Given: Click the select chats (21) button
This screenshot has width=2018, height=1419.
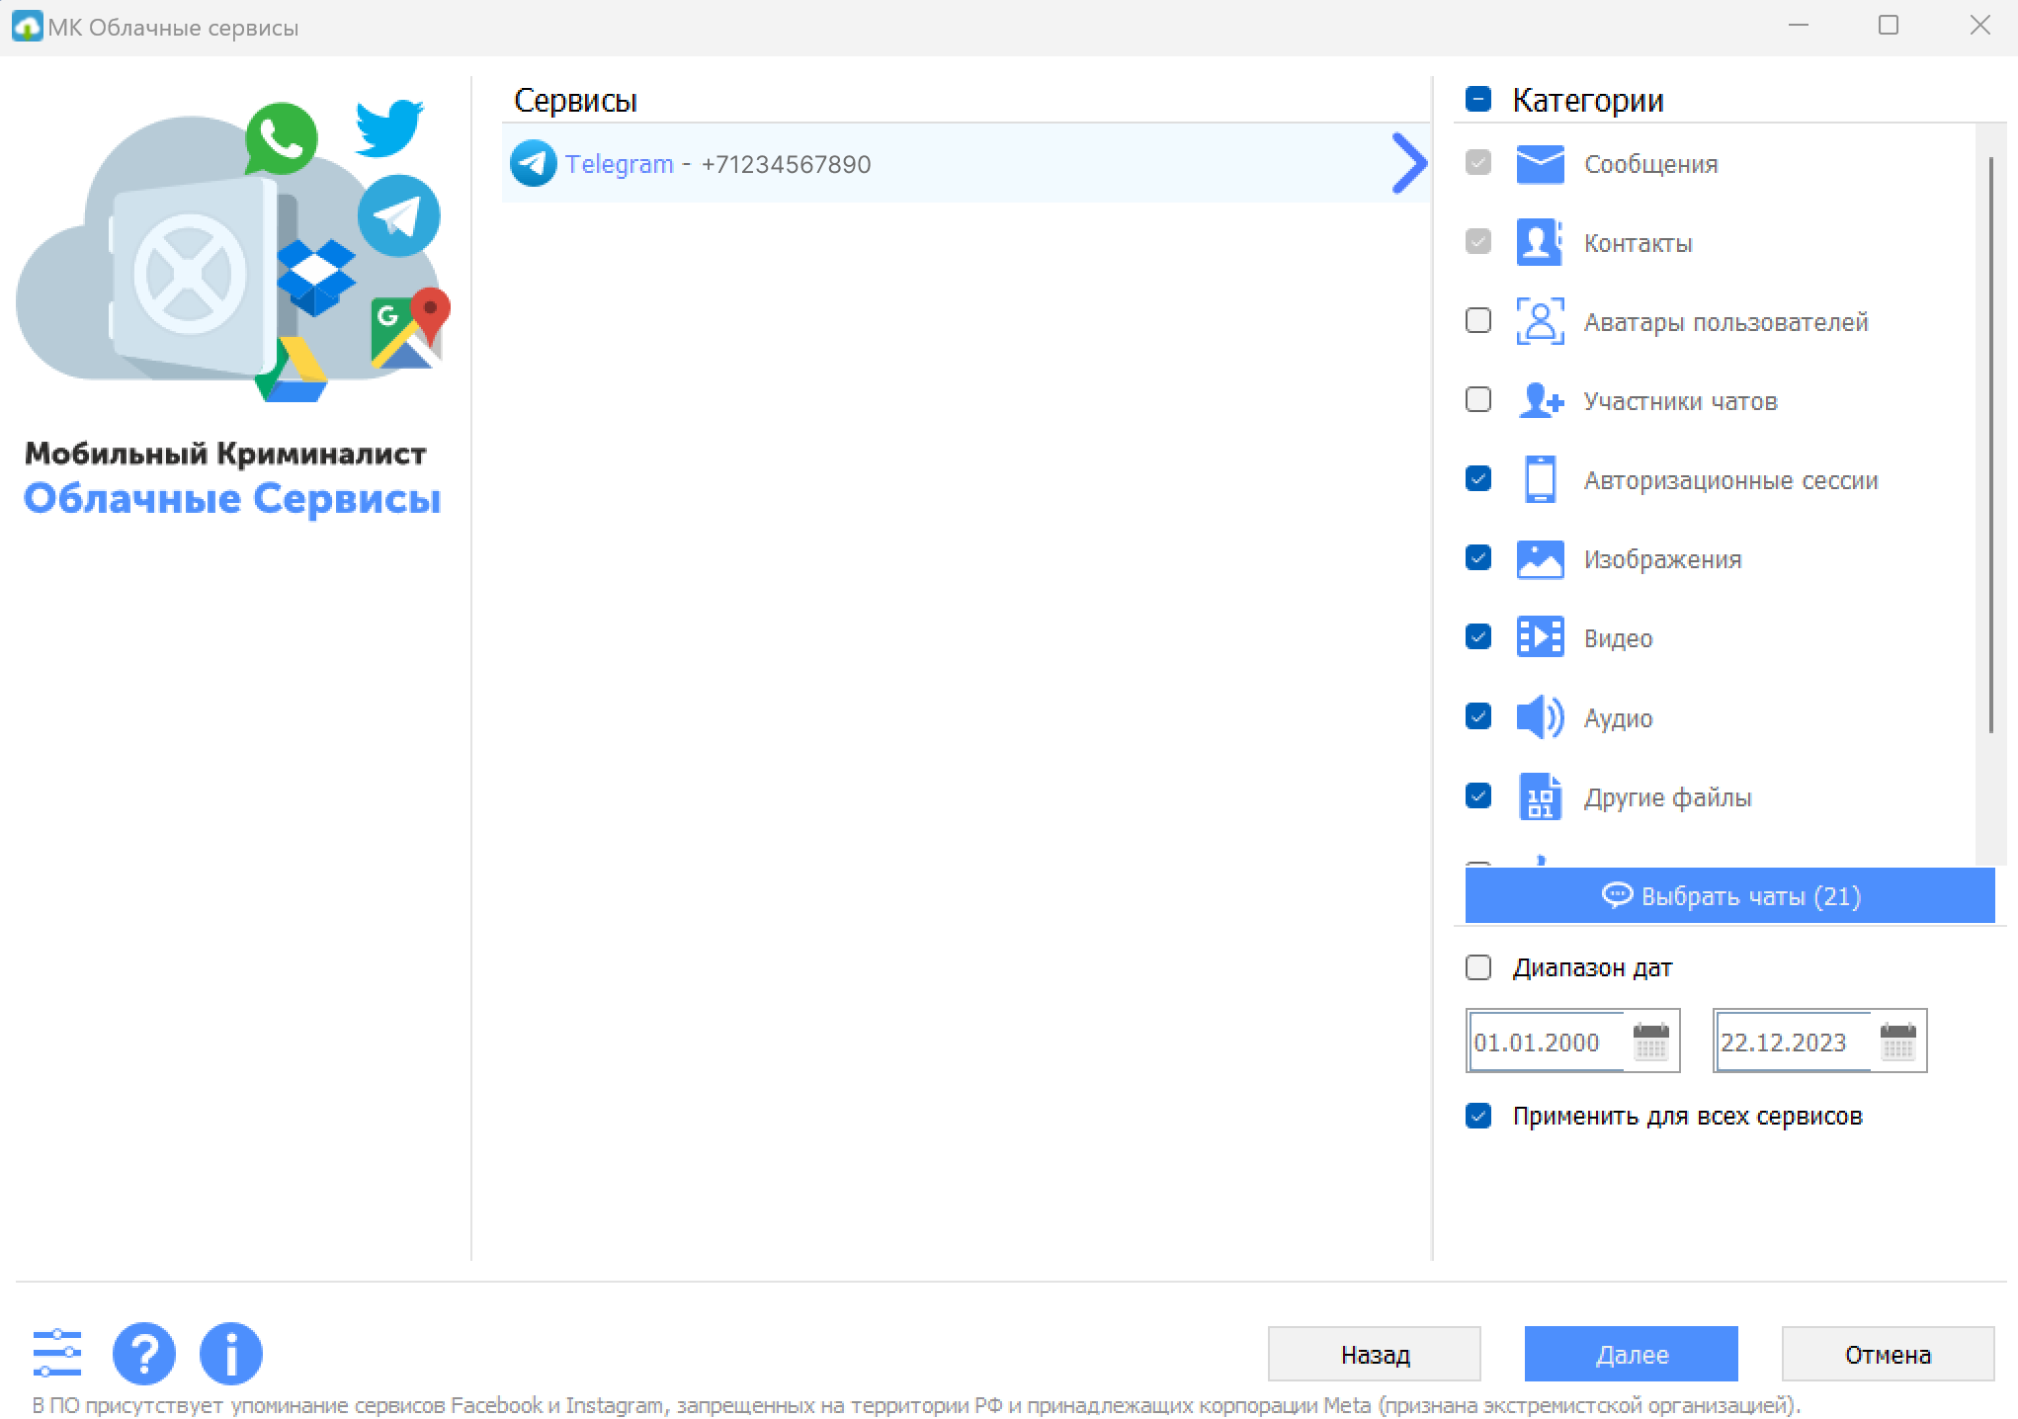Looking at the screenshot, I should [1729, 896].
